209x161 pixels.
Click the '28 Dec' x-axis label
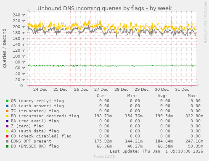click(122, 90)
